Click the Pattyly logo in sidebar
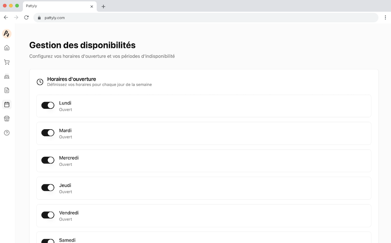This screenshot has height=243, width=391. 7,34
